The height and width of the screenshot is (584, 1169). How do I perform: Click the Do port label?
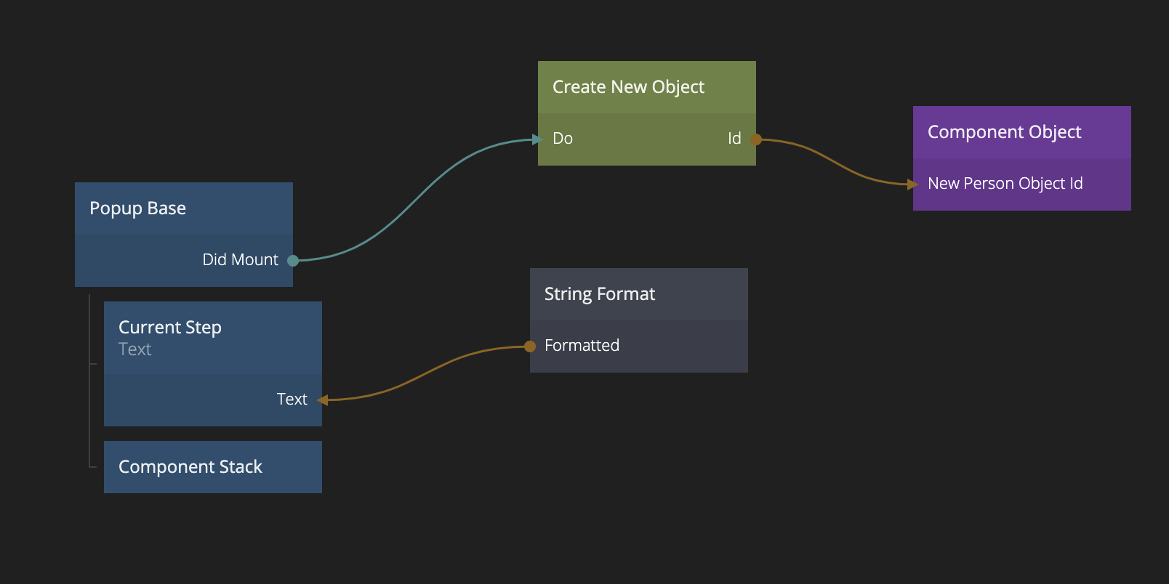[x=563, y=139]
